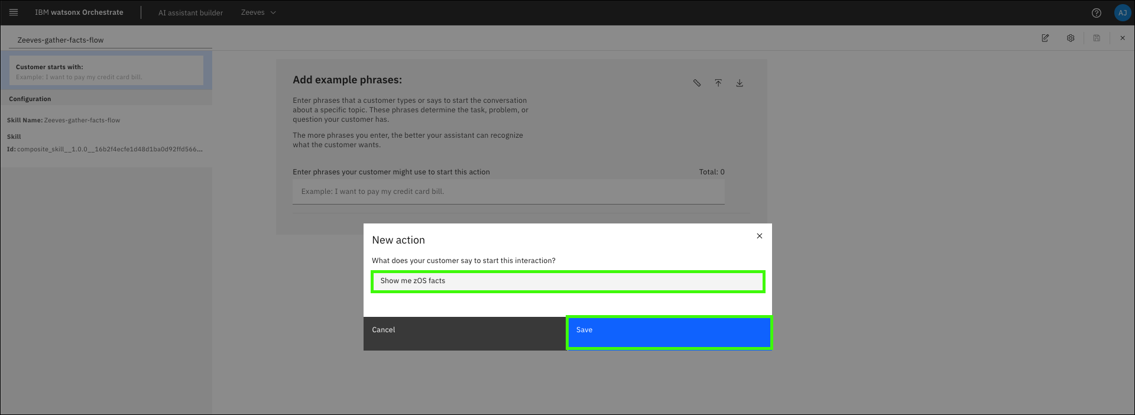Focus the 'Show me zOS facts' text field
The image size is (1135, 415).
pos(567,281)
